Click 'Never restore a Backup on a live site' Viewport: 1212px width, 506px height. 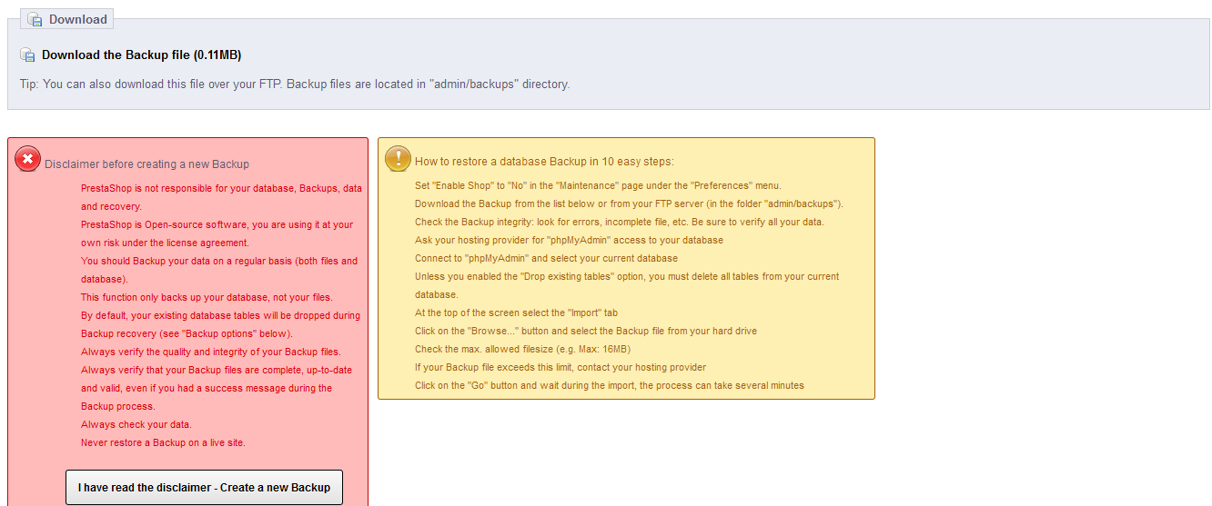163,442
